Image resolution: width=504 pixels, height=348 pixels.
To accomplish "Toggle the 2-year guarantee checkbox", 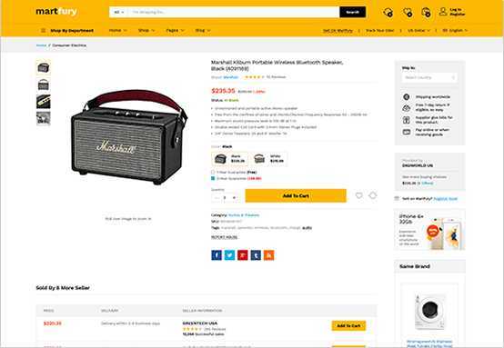I will (213, 178).
